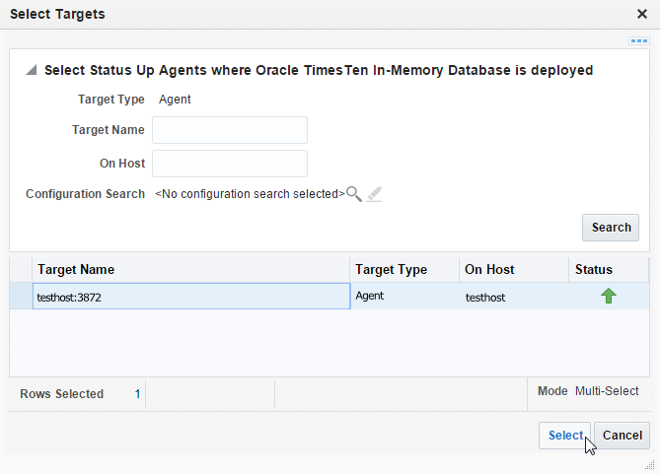Click the Rows Selected count

coord(137,393)
